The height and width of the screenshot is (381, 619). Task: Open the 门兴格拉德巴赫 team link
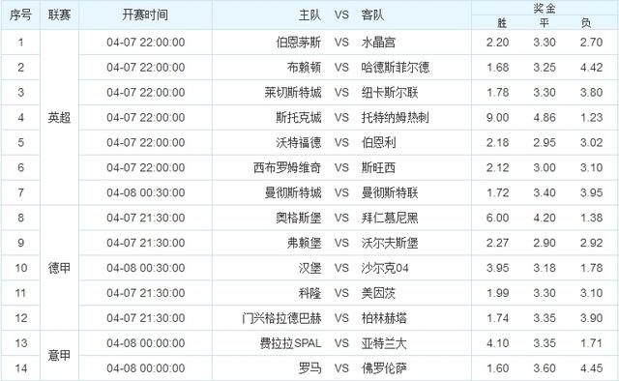281,318
